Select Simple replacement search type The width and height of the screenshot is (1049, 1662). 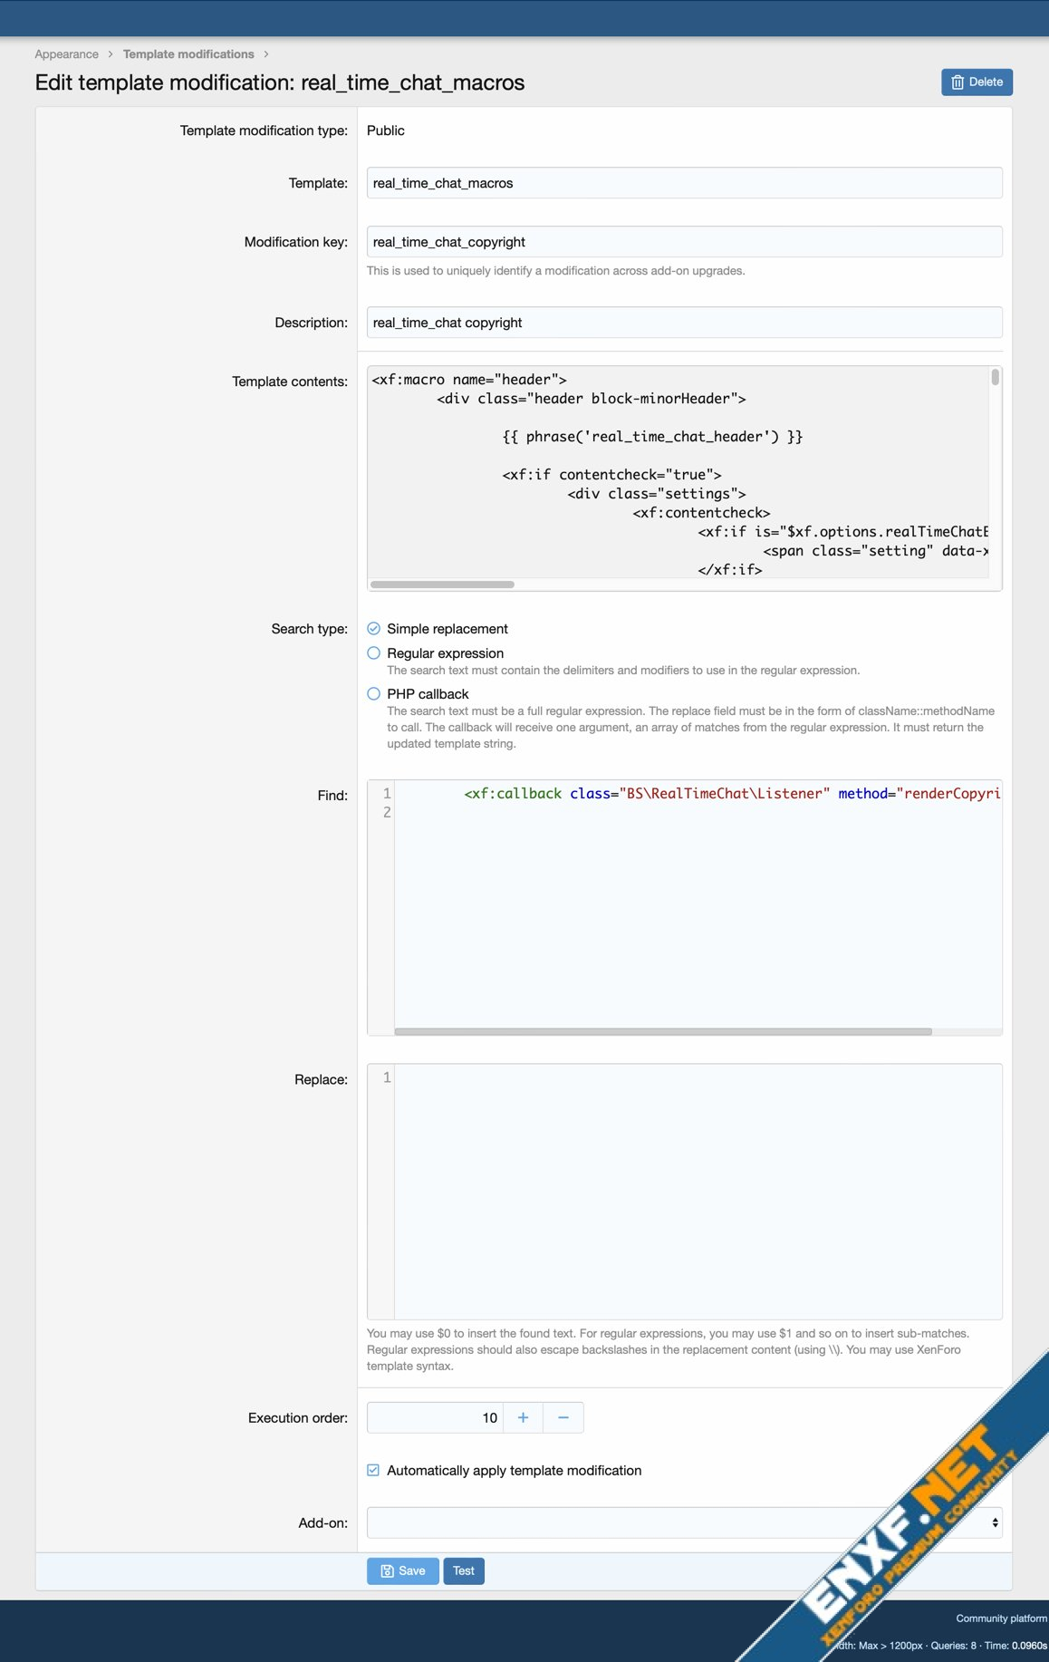coord(373,629)
